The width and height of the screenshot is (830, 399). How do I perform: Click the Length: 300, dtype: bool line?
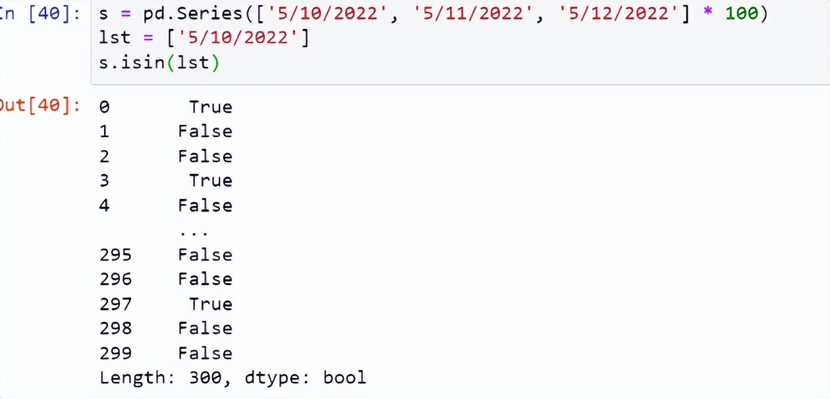point(233,378)
